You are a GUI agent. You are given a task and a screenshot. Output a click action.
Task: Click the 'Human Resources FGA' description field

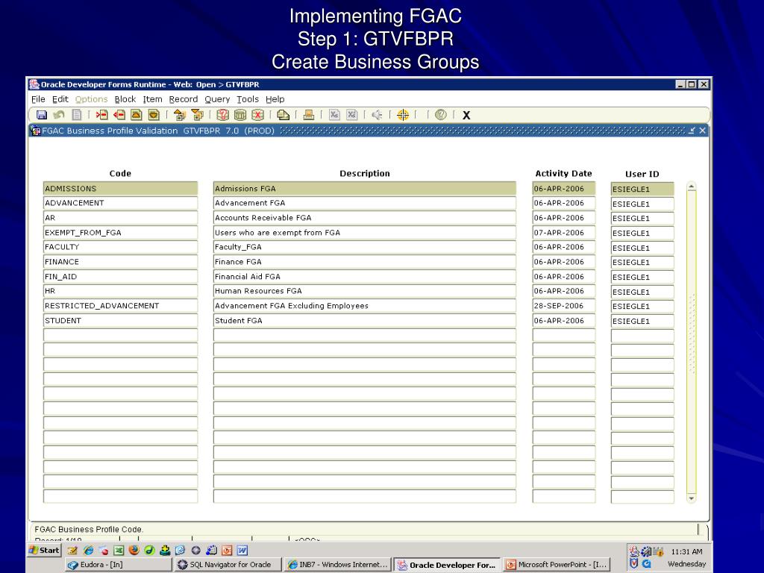coord(364,291)
